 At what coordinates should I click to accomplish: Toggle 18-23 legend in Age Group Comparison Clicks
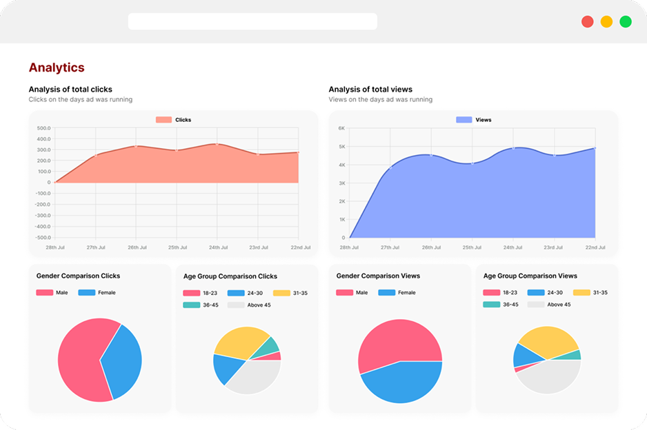coord(200,293)
